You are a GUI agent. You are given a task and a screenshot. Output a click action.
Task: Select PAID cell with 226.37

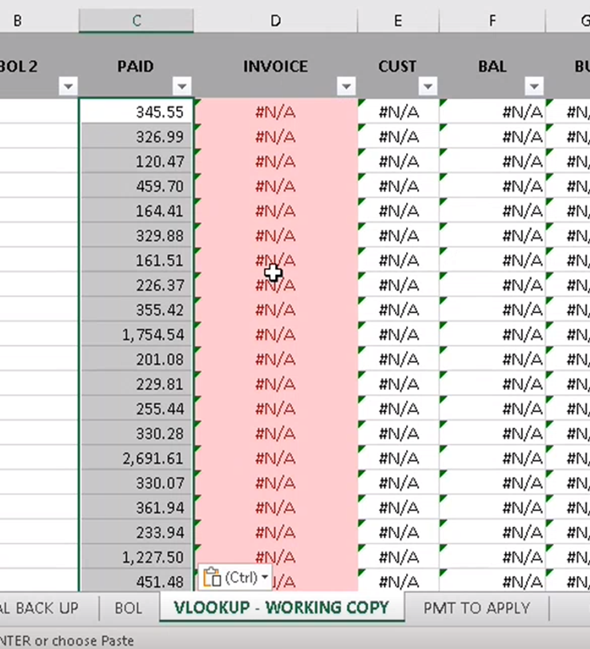coord(136,285)
